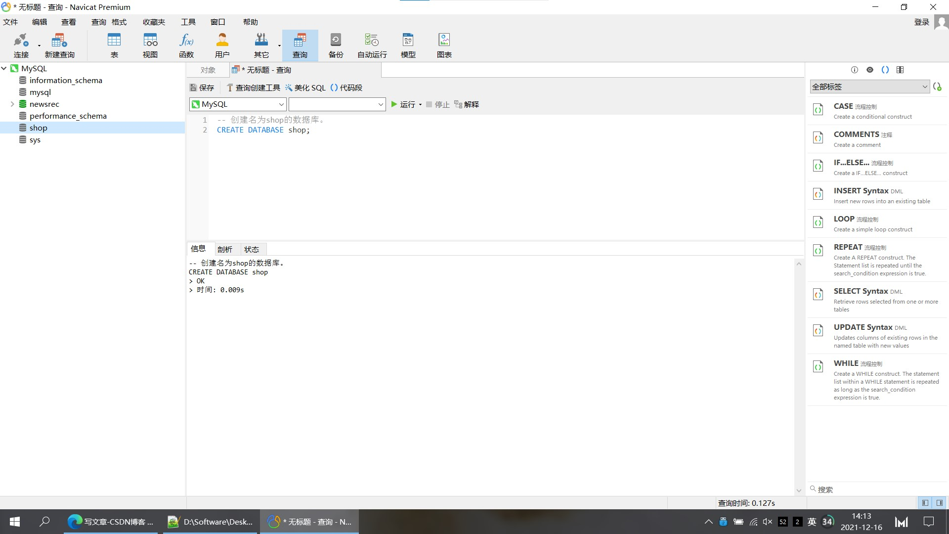Viewport: 949px width, 534px height.
Task: Toggle left pane visibility in status bar
Action: coord(925,503)
